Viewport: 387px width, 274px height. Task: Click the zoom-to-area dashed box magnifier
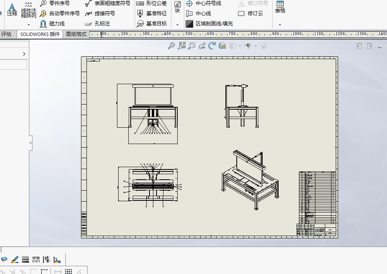point(191,46)
